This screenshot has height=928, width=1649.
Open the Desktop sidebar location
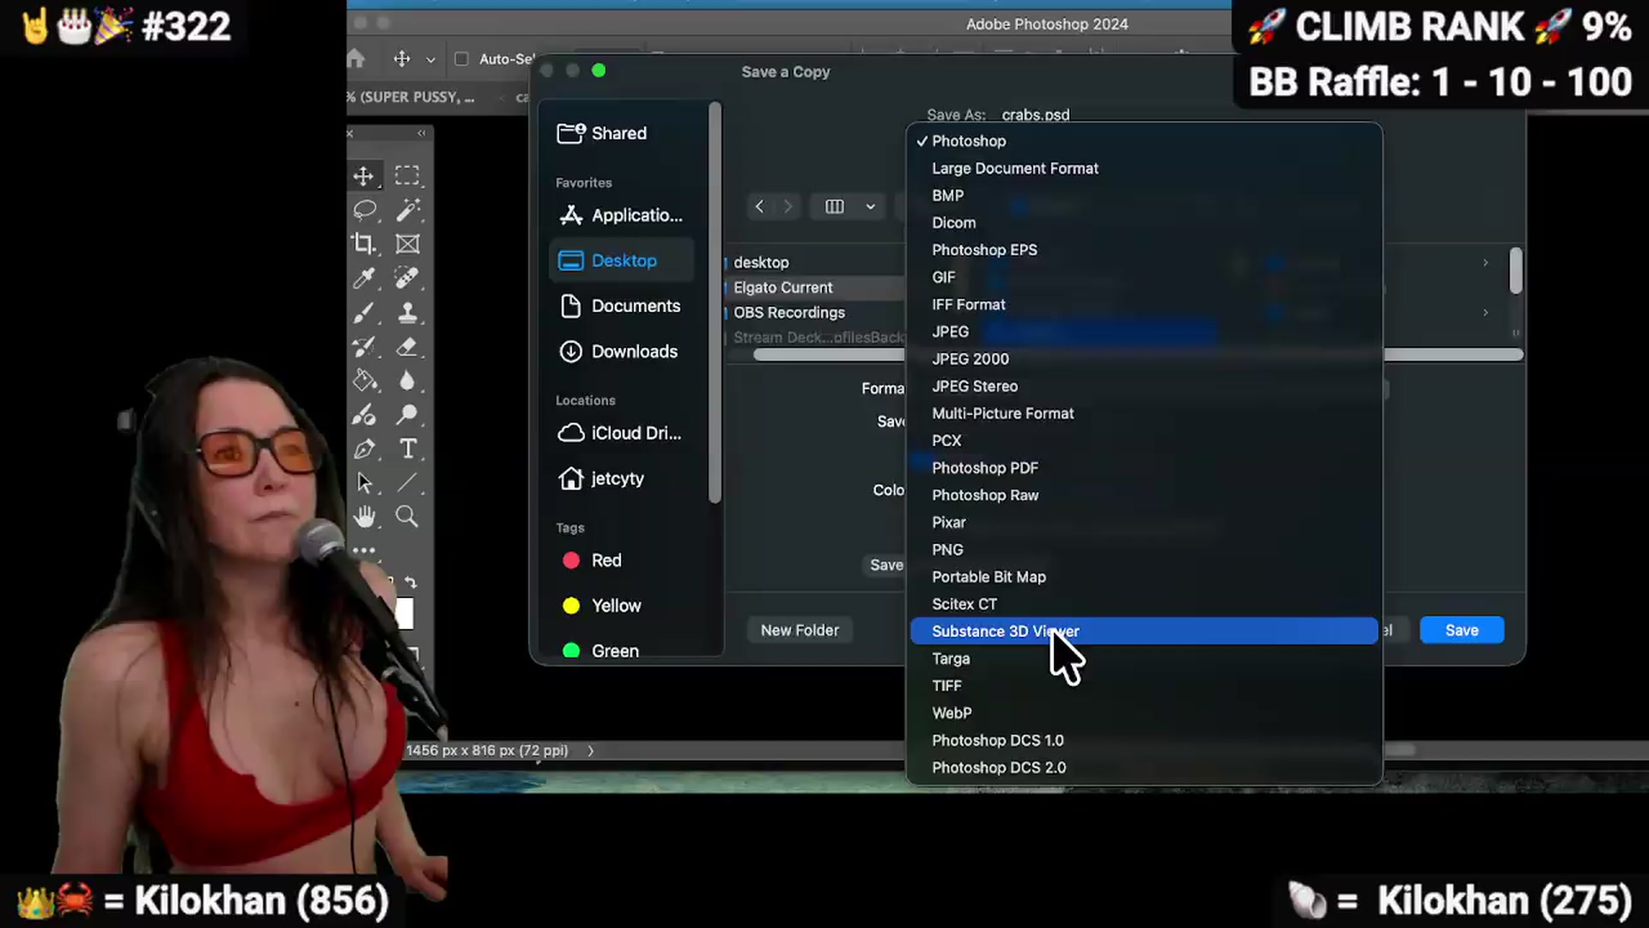pos(622,260)
